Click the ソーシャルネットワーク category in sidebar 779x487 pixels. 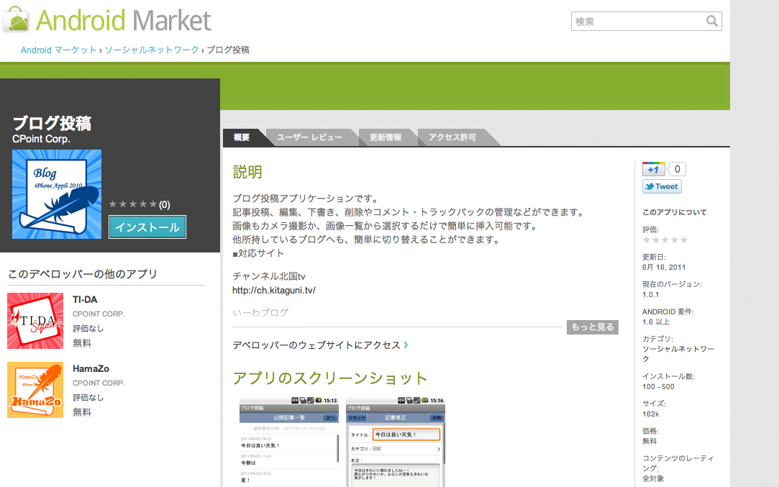[678, 354]
